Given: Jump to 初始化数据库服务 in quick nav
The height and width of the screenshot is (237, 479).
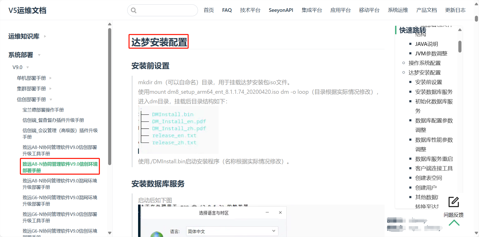Looking at the screenshot, I should tap(434, 106).
